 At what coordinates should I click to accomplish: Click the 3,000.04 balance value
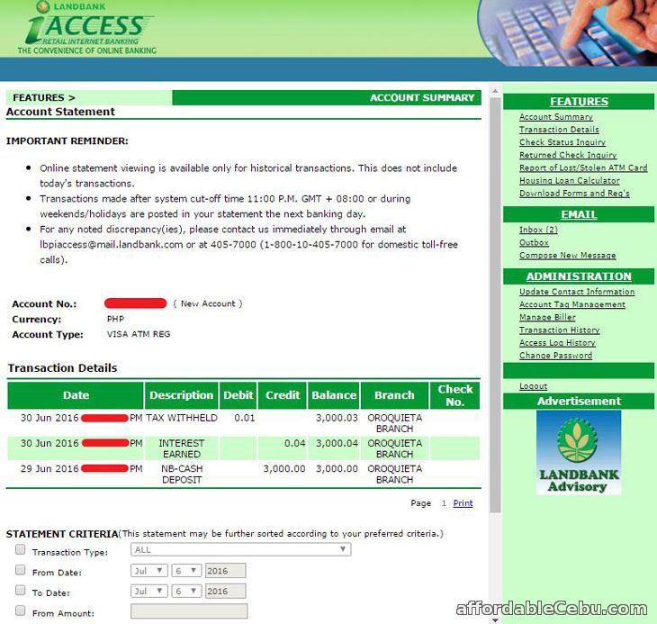pos(337,443)
